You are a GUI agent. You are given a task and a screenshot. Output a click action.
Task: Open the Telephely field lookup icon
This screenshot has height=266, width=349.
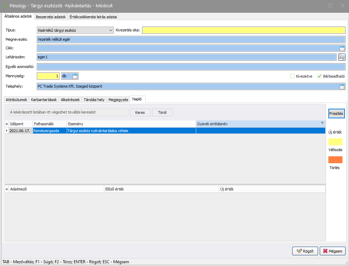click(x=342, y=87)
